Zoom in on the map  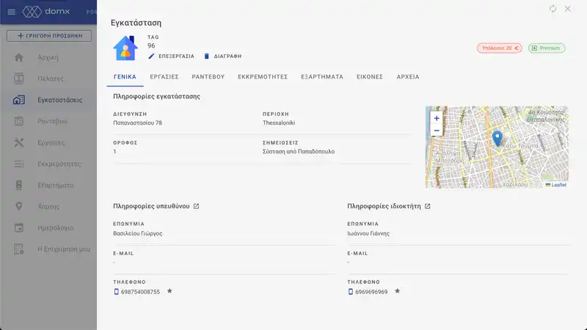pyautogui.click(x=437, y=118)
